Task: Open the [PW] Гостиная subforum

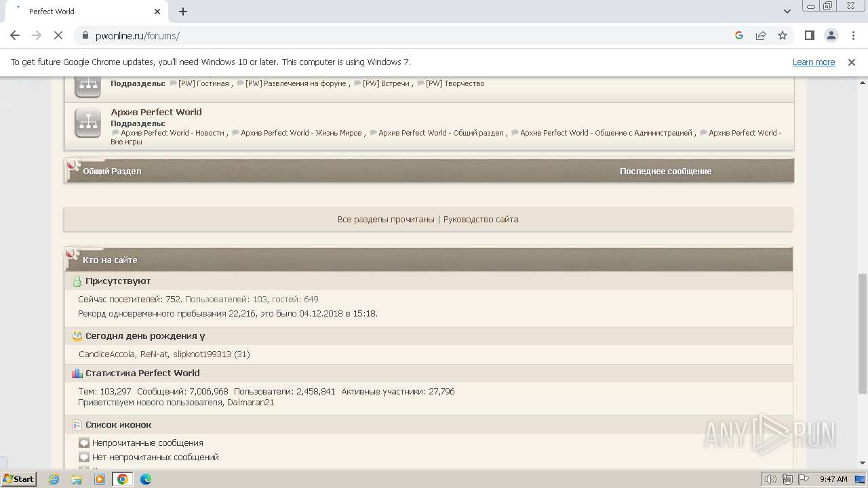Action: [203, 83]
